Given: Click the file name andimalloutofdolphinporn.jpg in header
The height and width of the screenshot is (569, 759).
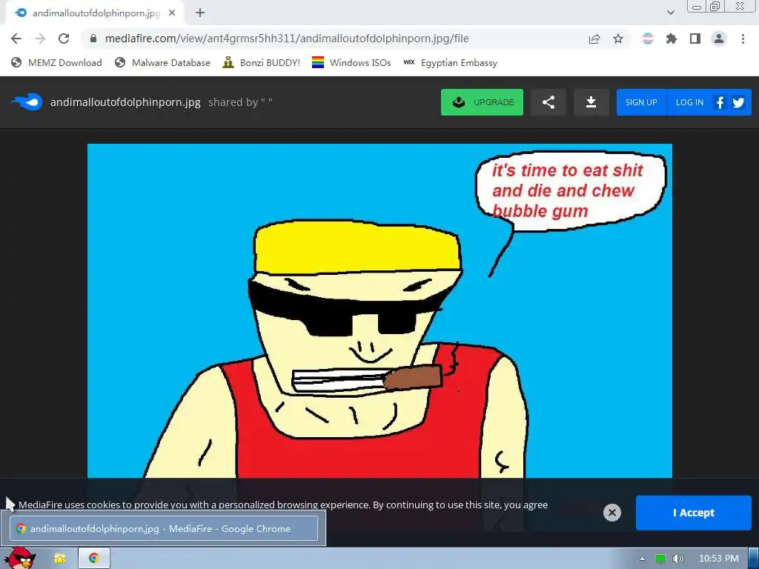Looking at the screenshot, I should (125, 102).
